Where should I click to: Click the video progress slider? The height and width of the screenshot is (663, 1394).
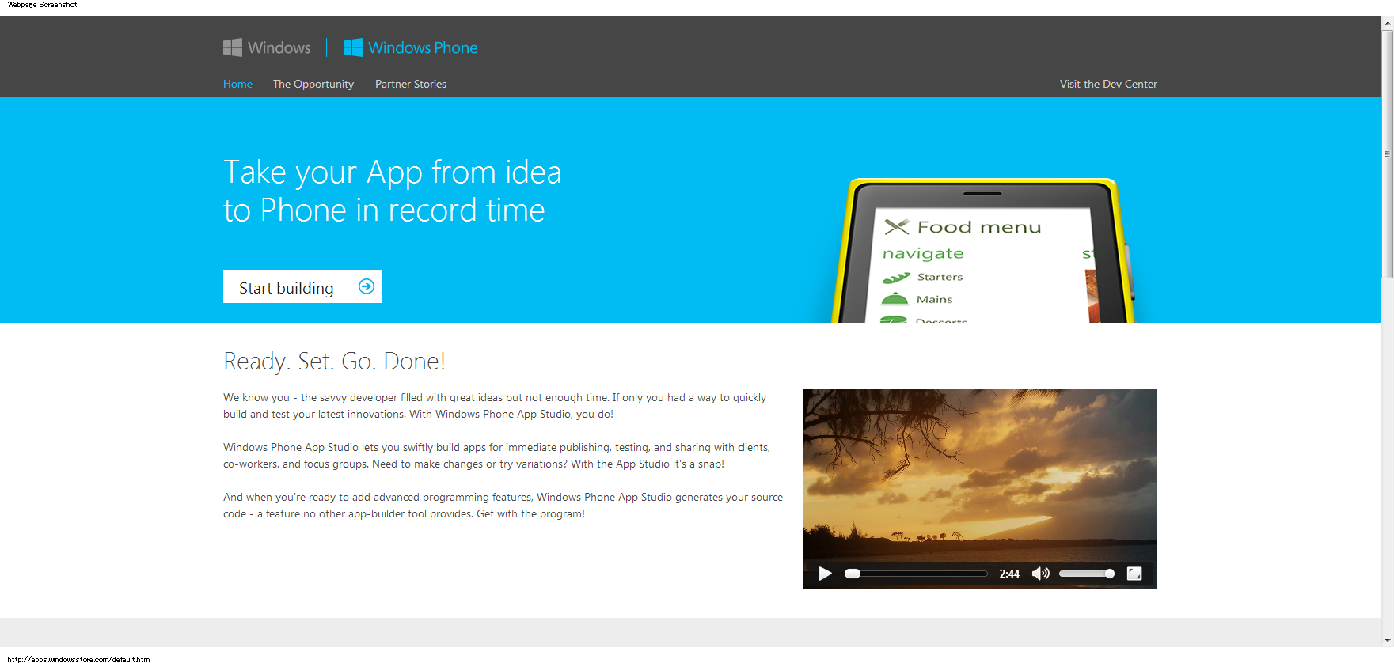[916, 574]
